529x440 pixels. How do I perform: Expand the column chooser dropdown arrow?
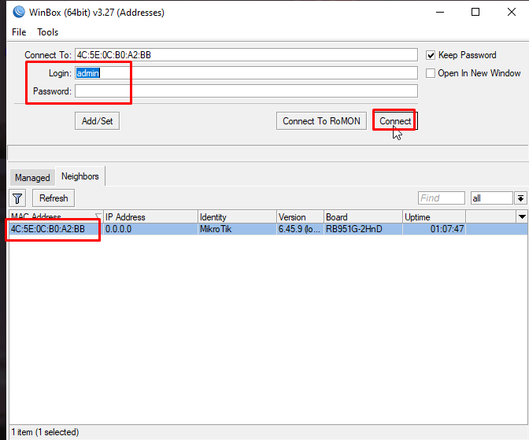click(521, 216)
